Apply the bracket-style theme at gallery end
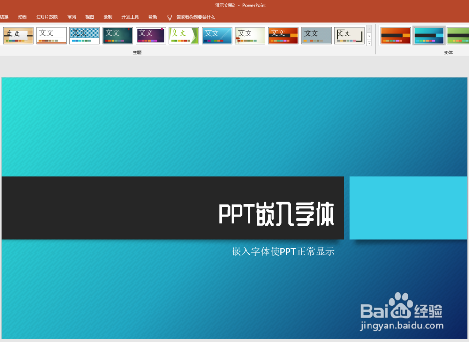 point(349,35)
